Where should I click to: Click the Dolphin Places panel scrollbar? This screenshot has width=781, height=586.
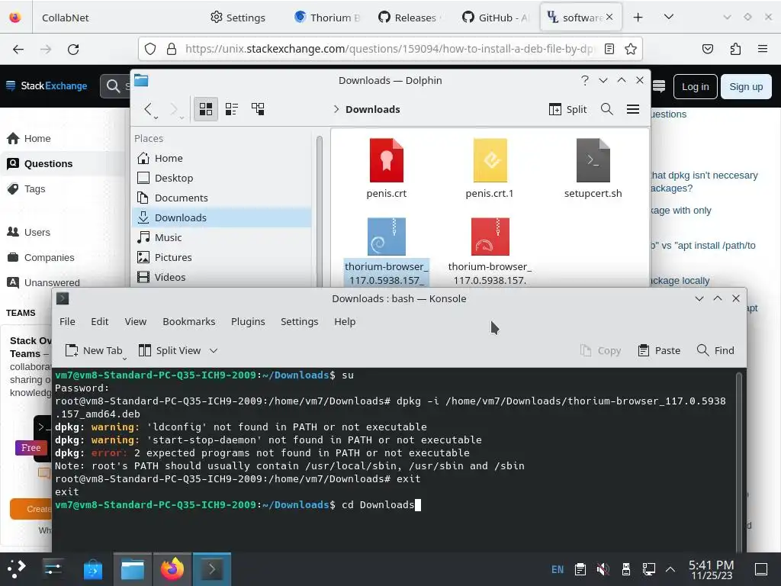click(x=320, y=211)
